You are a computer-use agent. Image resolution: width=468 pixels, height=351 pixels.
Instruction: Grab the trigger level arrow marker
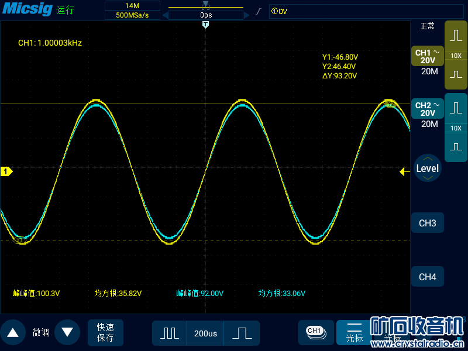coord(404,171)
